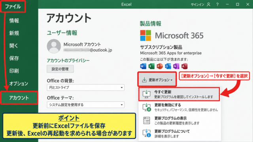Click the Microsoft 365 logo
Viewport: 253px width, 142px height.
pos(172,35)
